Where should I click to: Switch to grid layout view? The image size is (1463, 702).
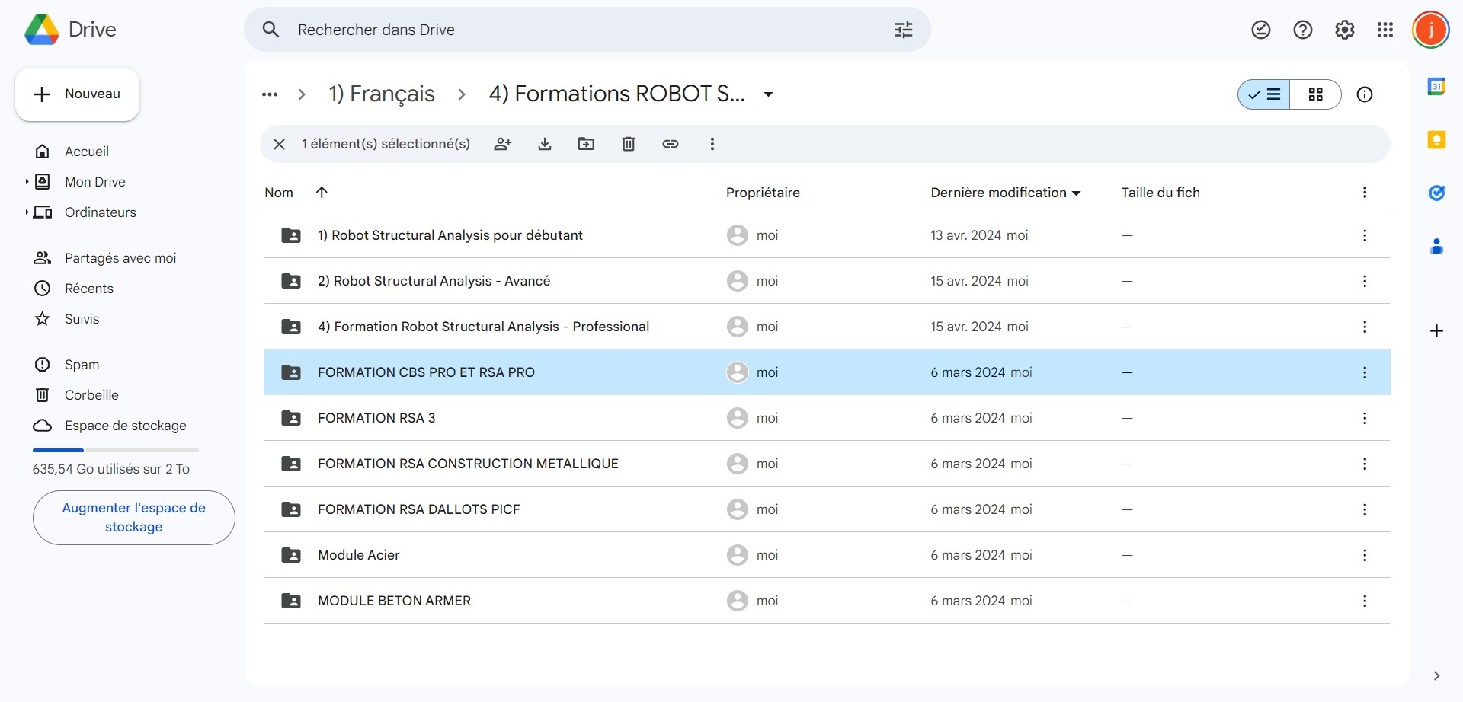[1316, 94]
